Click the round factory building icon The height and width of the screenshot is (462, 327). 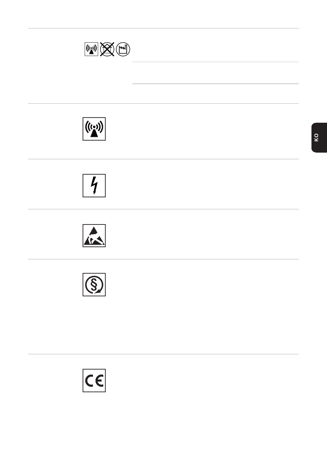click(123, 49)
